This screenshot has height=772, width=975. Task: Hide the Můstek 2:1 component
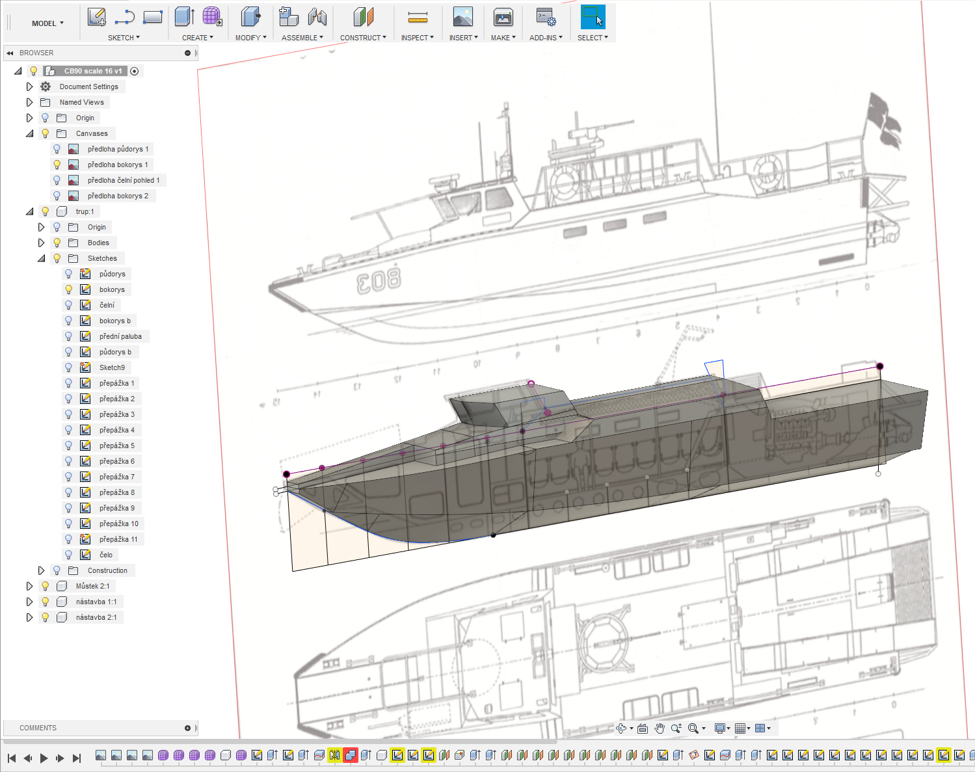(x=45, y=586)
